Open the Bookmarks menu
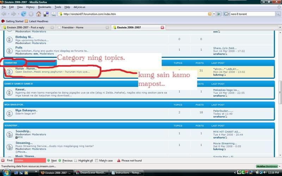Image resolution: width=282 pixels, height=176 pixels. click(x=44, y=7)
